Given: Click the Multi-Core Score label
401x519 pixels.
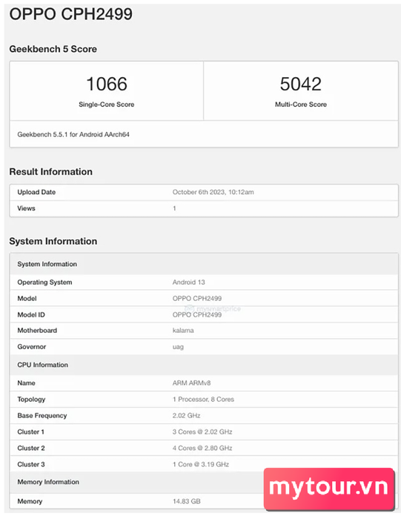Looking at the screenshot, I should tap(301, 105).
